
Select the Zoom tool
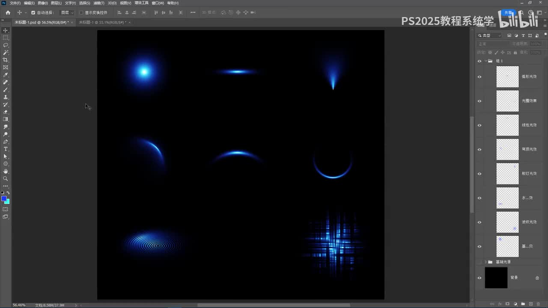click(x=6, y=178)
